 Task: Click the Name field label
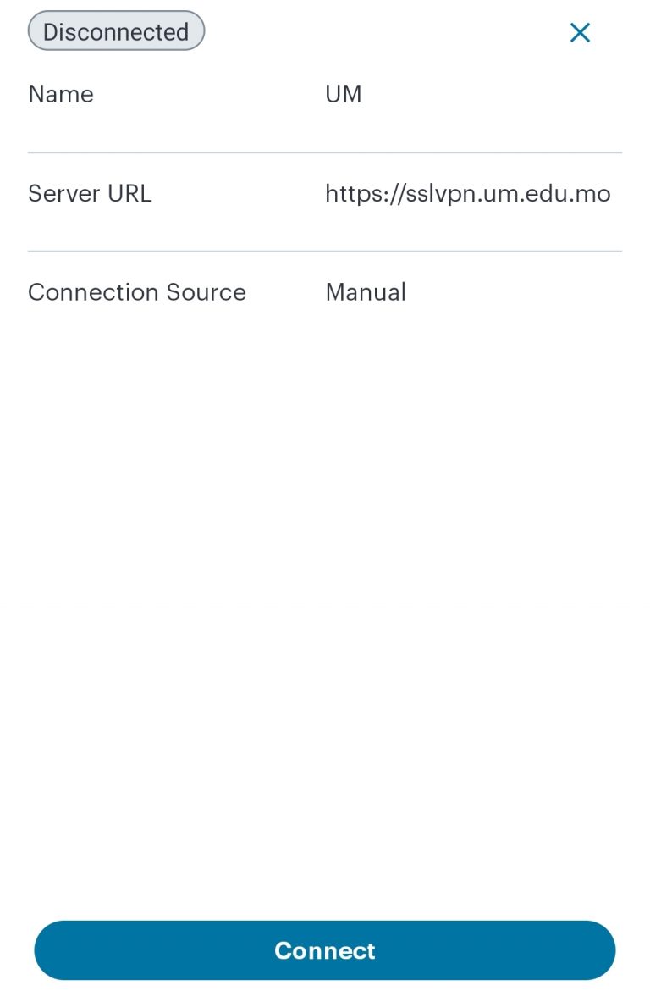coord(60,94)
